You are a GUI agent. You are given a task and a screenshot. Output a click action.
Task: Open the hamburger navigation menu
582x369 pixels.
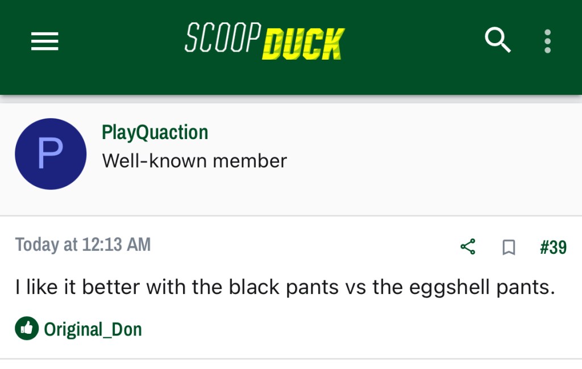[45, 41]
